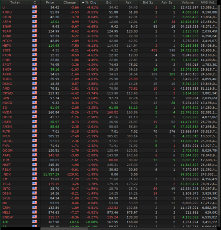The height and width of the screenshot is (230, 221).
Task: Select the HOOD ticker
Action: 7,103
